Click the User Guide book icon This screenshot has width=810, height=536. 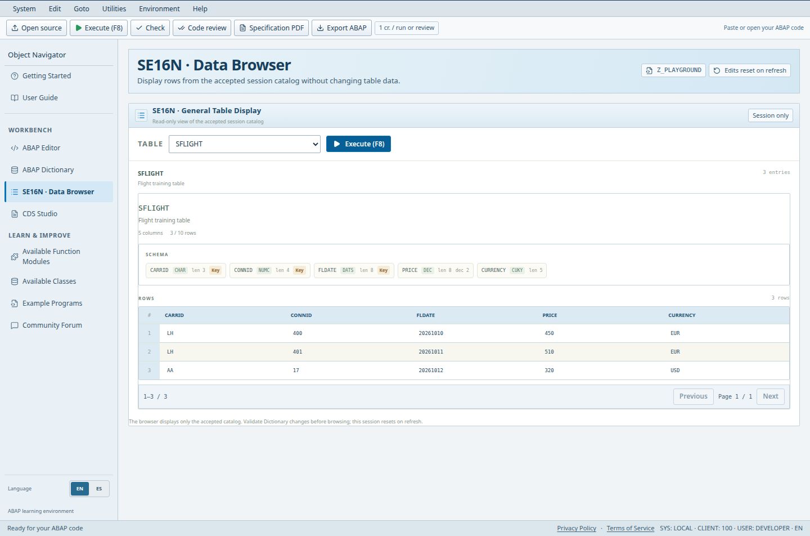pyautogui.click(x=15, y=98)
